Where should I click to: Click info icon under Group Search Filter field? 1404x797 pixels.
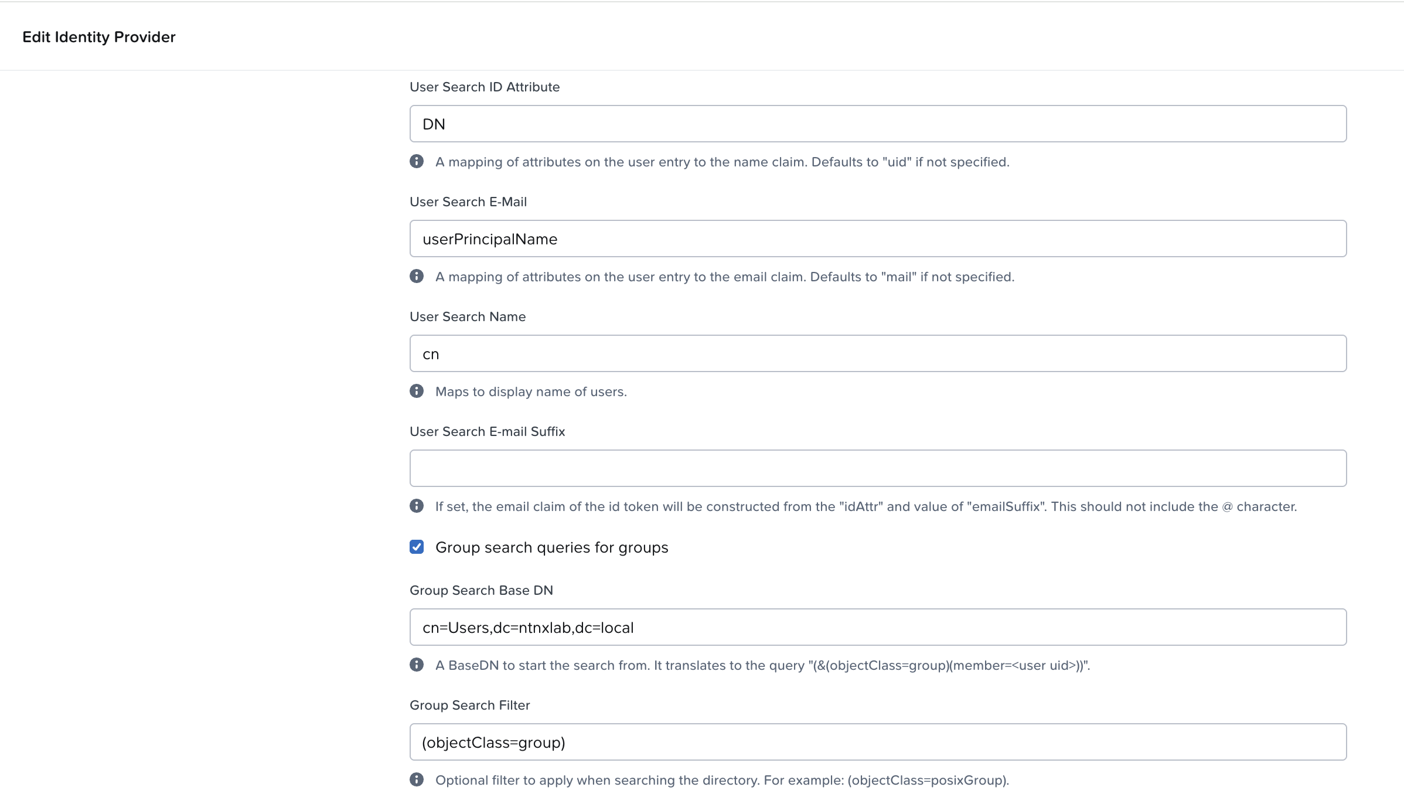417,779
